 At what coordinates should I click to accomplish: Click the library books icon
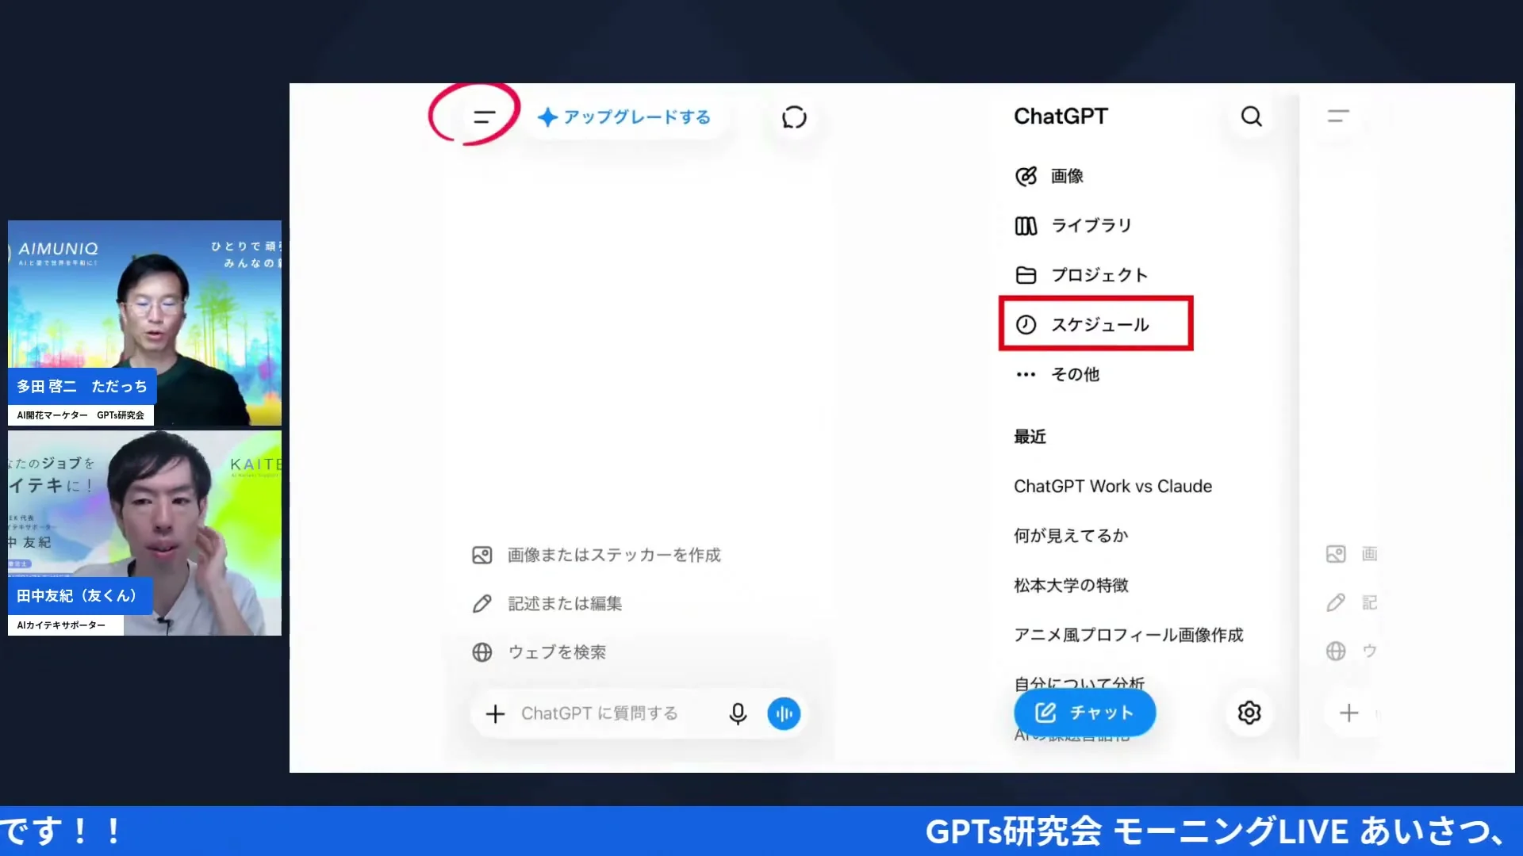coord(1026,226)
